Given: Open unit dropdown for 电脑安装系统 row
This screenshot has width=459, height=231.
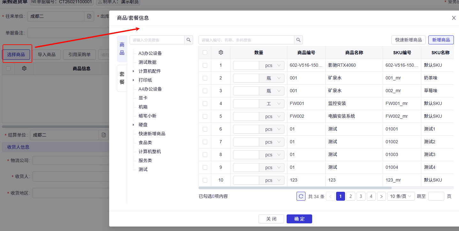Looking at the screenshot, I should click(272, 116).
